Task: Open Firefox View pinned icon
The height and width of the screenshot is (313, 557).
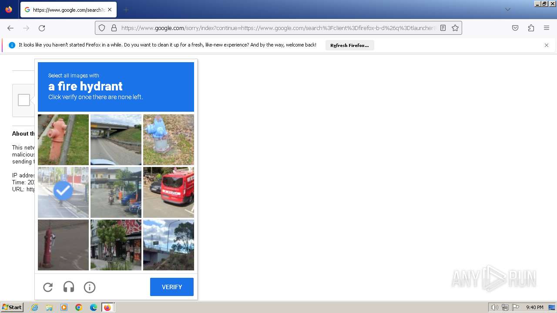Action: click(x=9, y=10)
